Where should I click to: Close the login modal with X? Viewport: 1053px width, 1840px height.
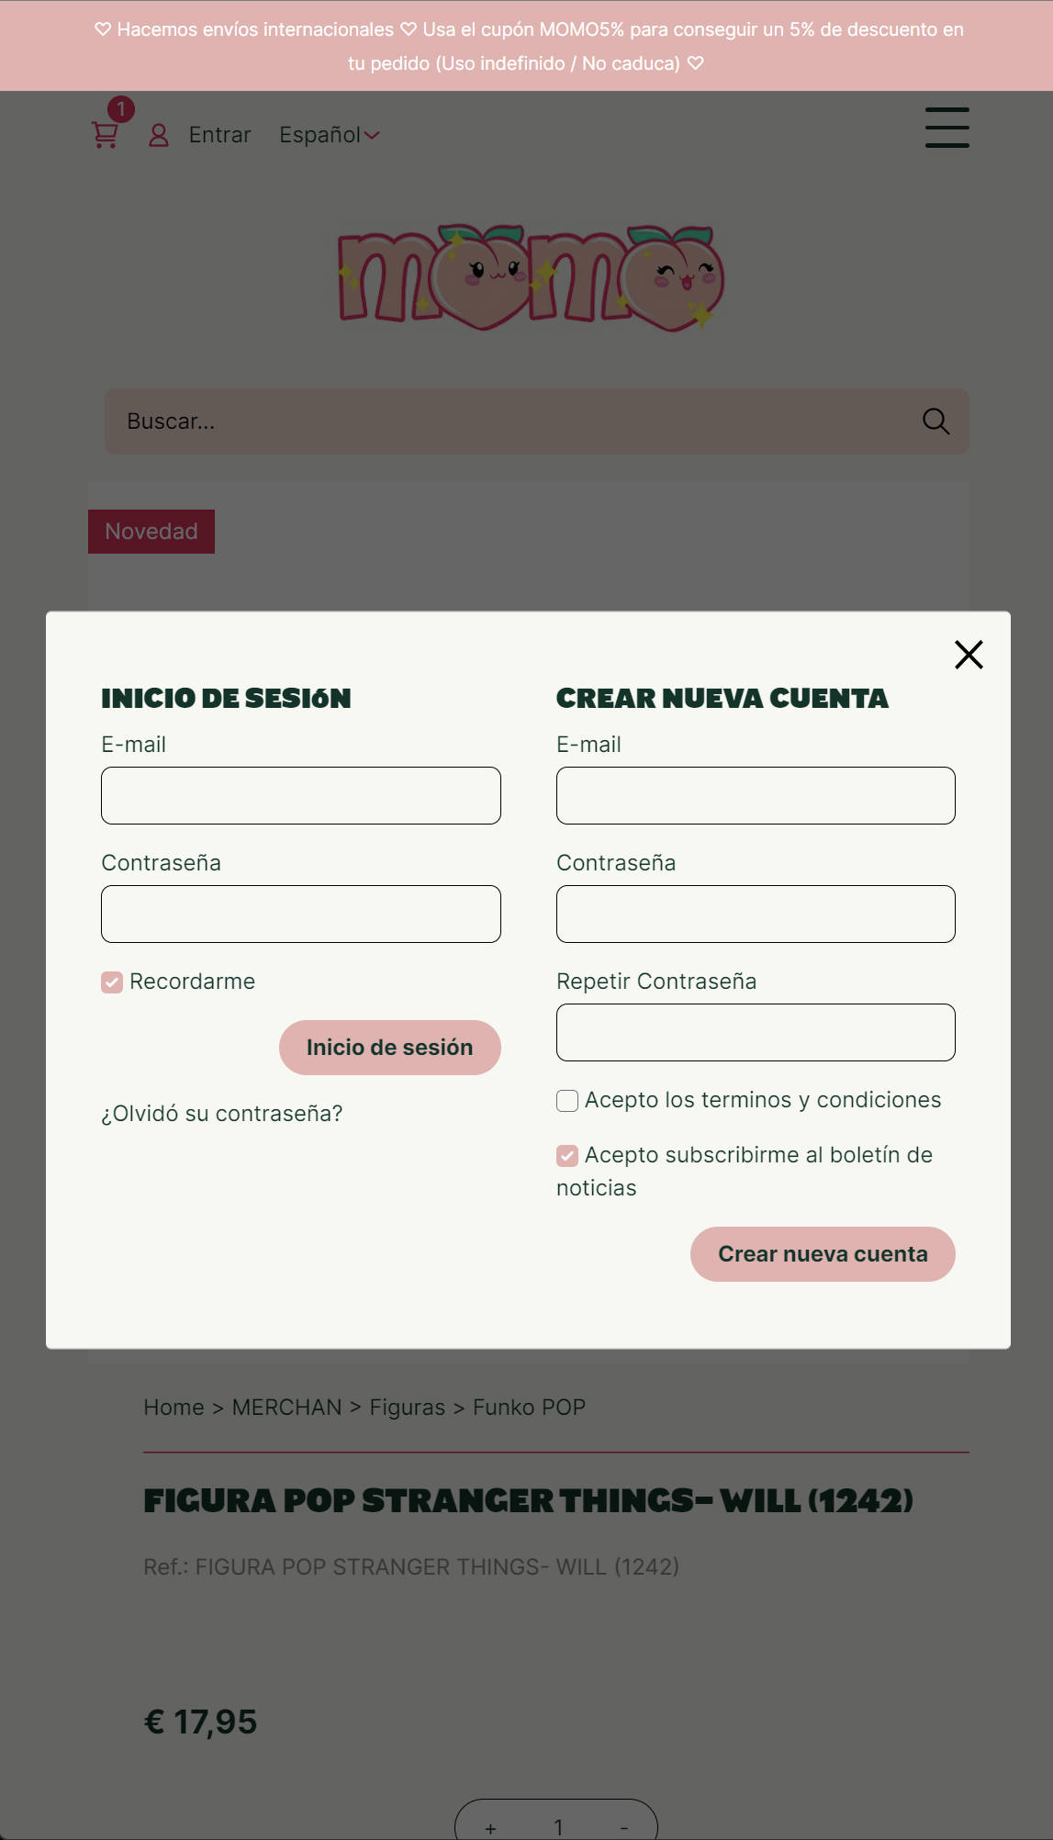[969, 655]
